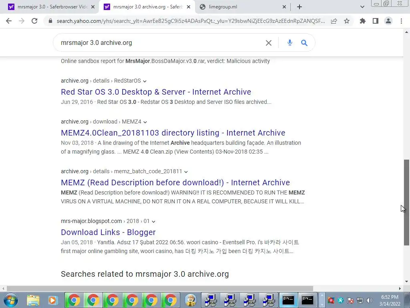Viewport: 410px width, 308px height.
Task: Close the 'mrsmajor 3.0 - Saferbrowser Video' tab
Action: coord(93,7)
